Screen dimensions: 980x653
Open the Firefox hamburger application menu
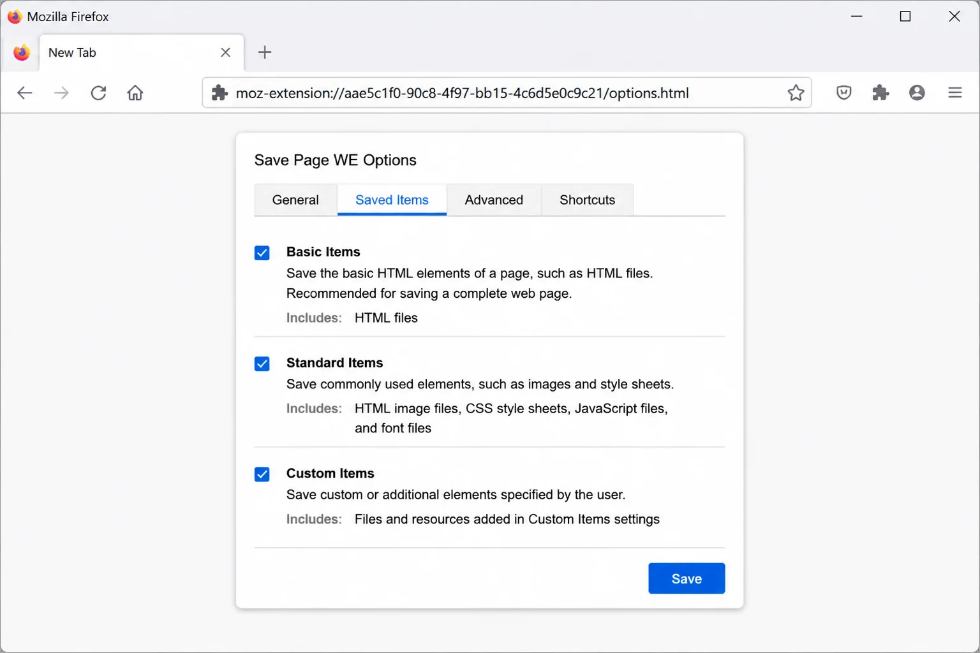click(954, 93)
